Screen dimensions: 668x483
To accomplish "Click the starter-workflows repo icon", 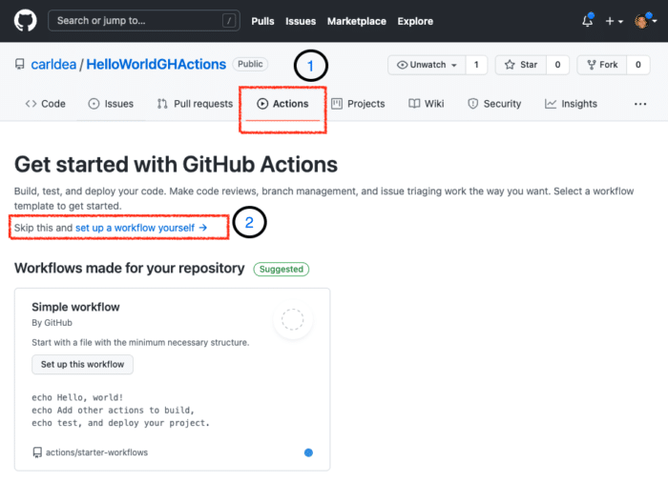I will pos(37,453).
